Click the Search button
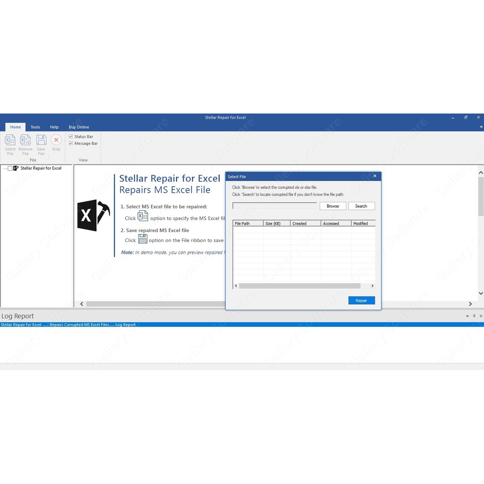This screenshot has width=484, height=484. [362, 206]
